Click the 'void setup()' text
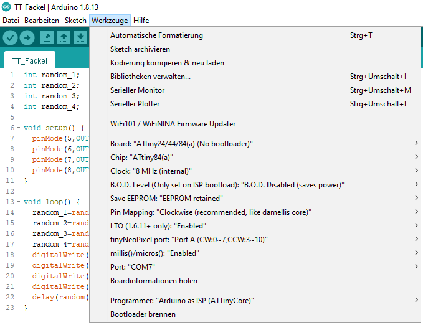 (x=49, y=128)
